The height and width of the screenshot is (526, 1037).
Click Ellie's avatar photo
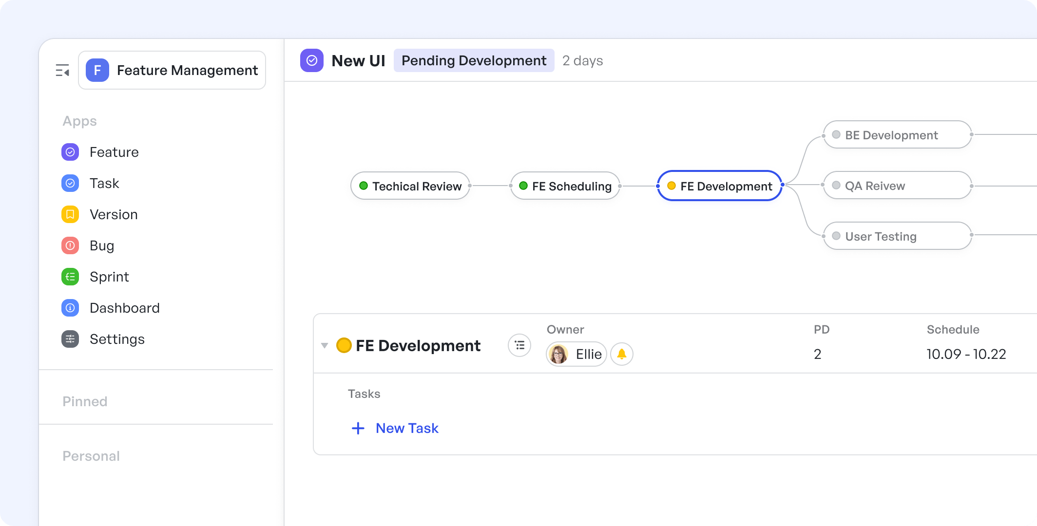[x=558, y=354]
